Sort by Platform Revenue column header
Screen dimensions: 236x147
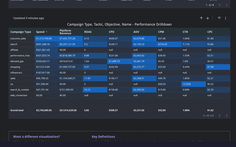tap(65, 32)
